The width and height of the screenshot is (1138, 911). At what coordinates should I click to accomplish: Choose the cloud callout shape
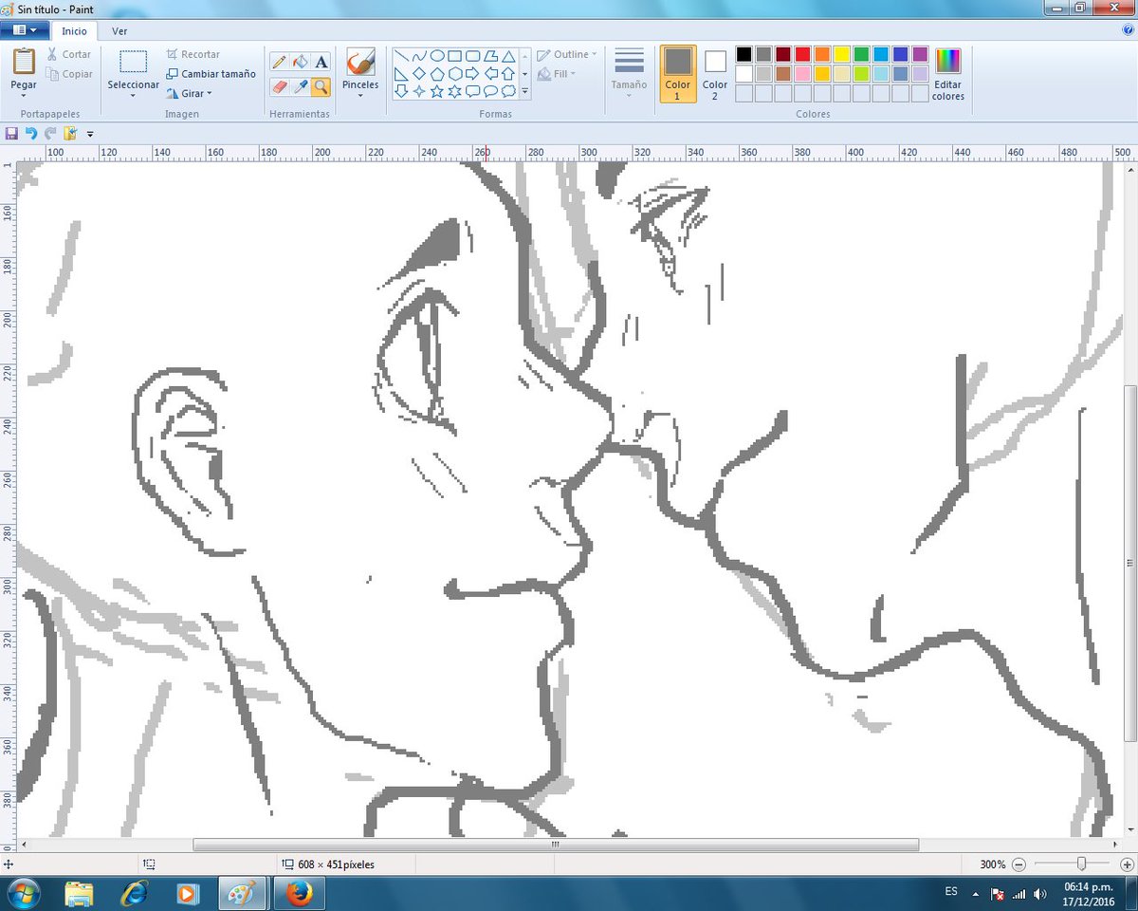click(x=508, y=91)
